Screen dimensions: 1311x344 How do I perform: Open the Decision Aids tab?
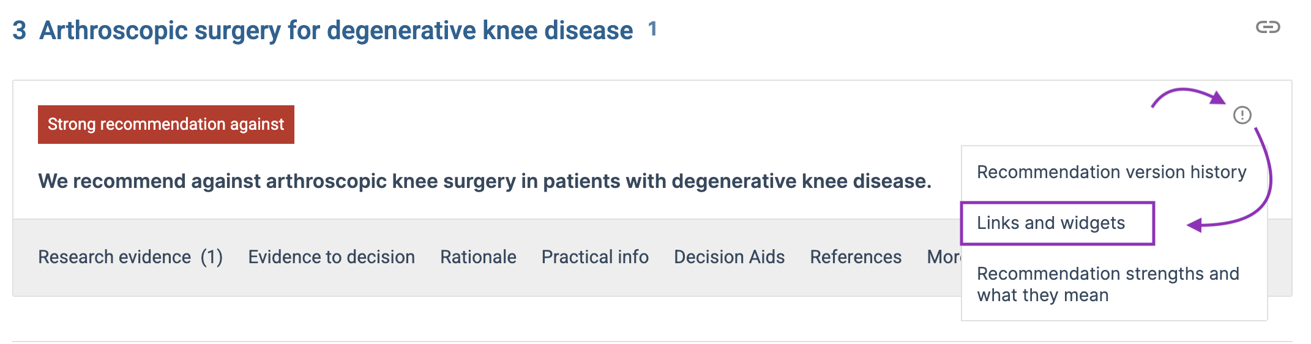(729, 257)
